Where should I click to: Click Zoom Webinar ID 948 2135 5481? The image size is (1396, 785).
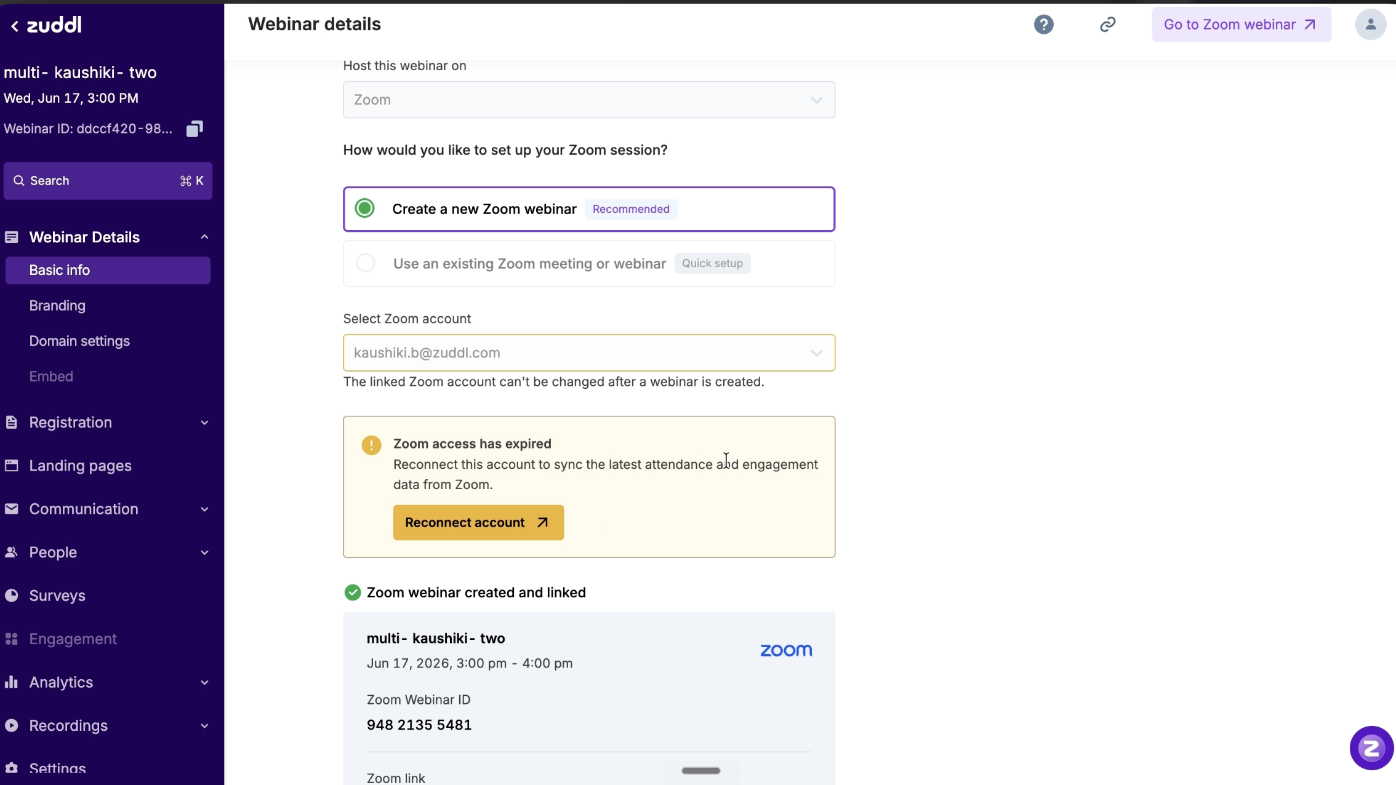pyautogui.click(x=419, y=725)
